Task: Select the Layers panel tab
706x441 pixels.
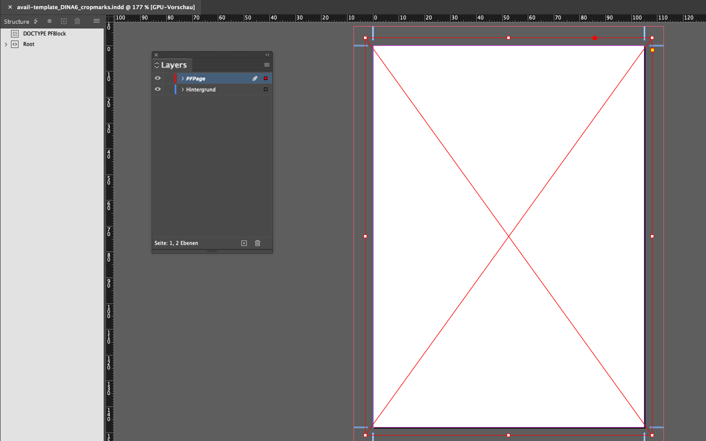Action: (x=174, y=64)
